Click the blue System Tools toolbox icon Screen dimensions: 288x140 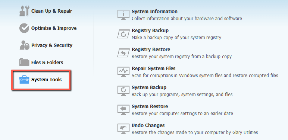[x=24, y=80]
